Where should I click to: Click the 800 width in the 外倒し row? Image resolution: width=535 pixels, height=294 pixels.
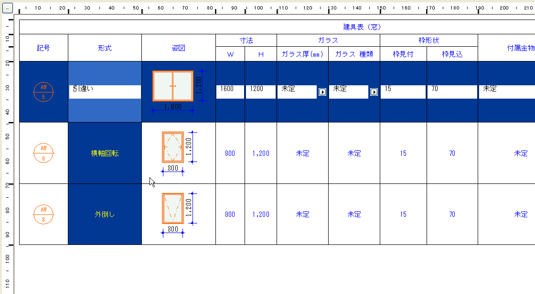point(230,214)
